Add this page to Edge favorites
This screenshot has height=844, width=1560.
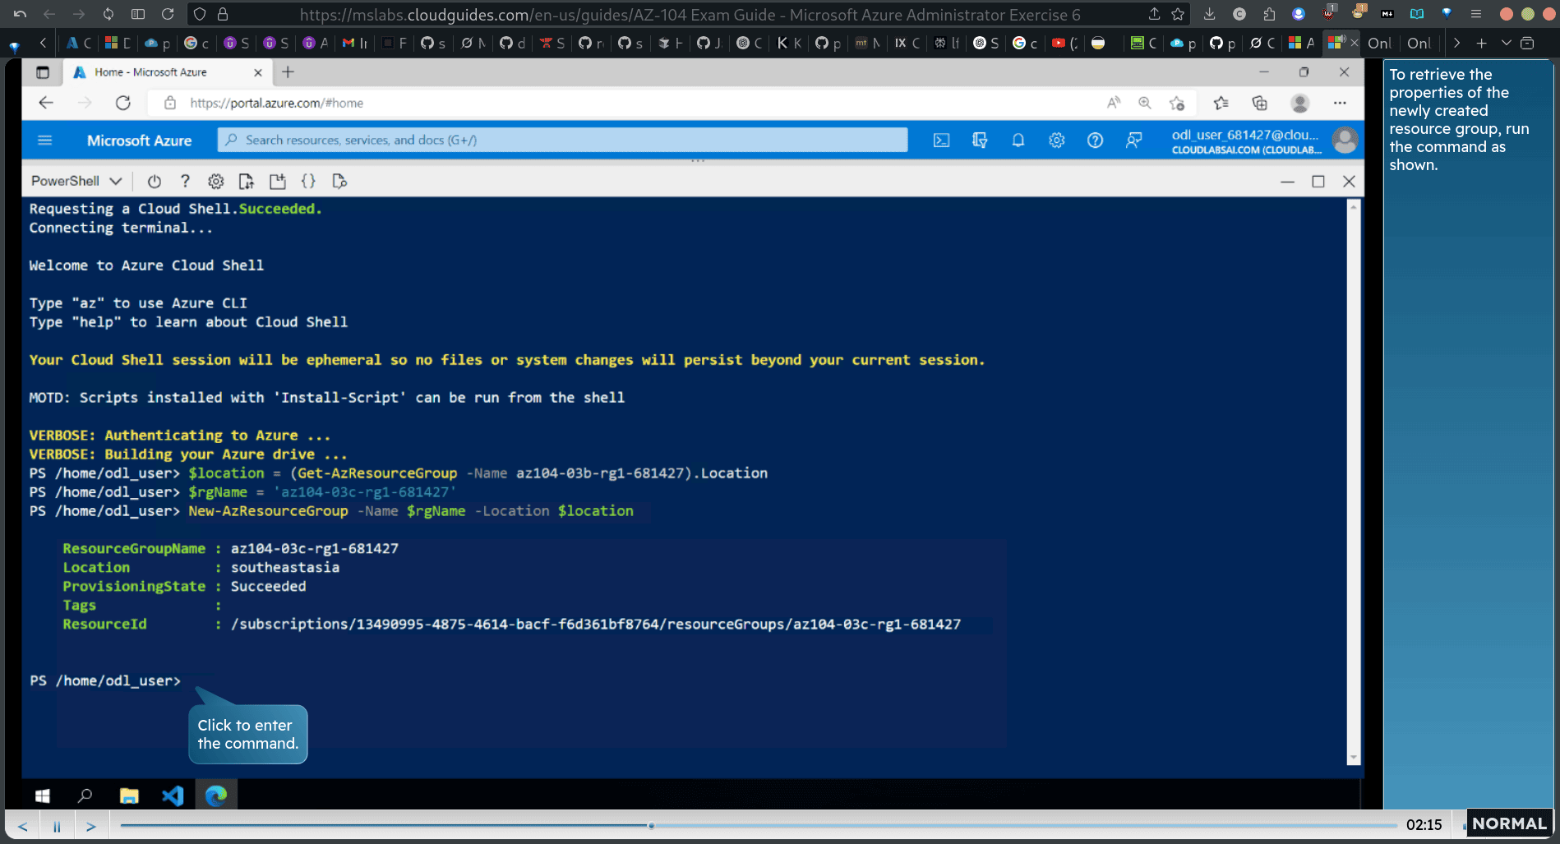[1177, 103]
